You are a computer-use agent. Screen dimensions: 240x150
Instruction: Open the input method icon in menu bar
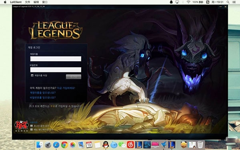208,2
